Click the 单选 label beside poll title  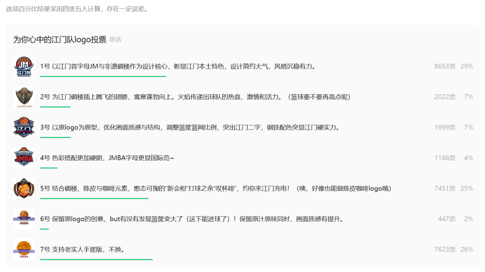click(115, 40)
